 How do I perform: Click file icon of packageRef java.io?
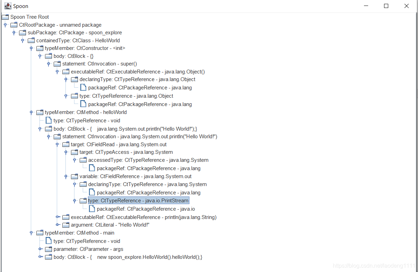[92, 209]
